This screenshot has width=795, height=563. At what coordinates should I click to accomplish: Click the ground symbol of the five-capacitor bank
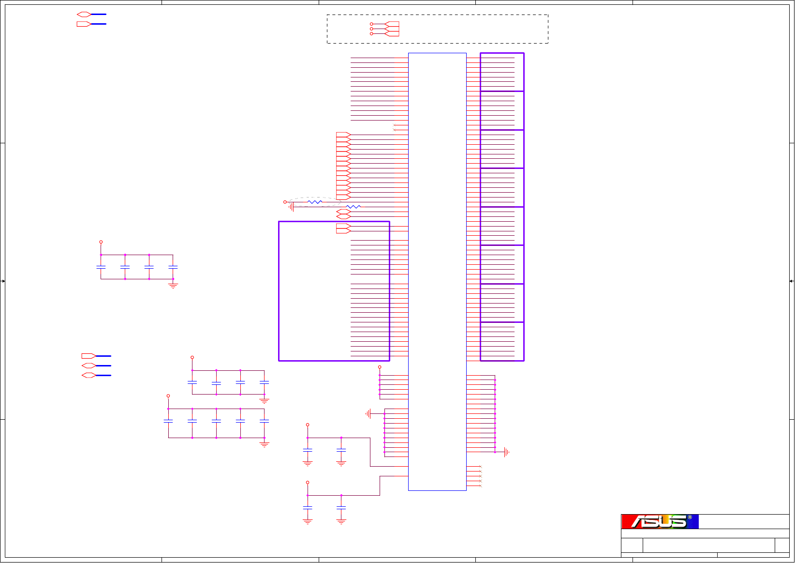[x=264, y=444]
